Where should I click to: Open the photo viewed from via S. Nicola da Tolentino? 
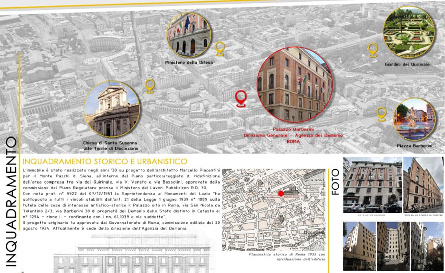click(x=423, y=185)
